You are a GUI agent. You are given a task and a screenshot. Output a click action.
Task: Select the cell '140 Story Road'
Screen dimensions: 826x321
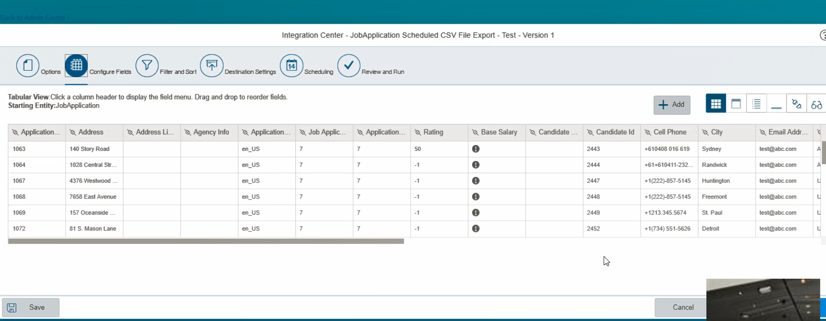[x=95, y=149]
